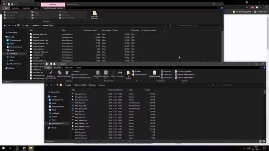Open the dropdown arrow below Törlés
269x151 pixels.
pyautogui.click(x=113, y=78)
